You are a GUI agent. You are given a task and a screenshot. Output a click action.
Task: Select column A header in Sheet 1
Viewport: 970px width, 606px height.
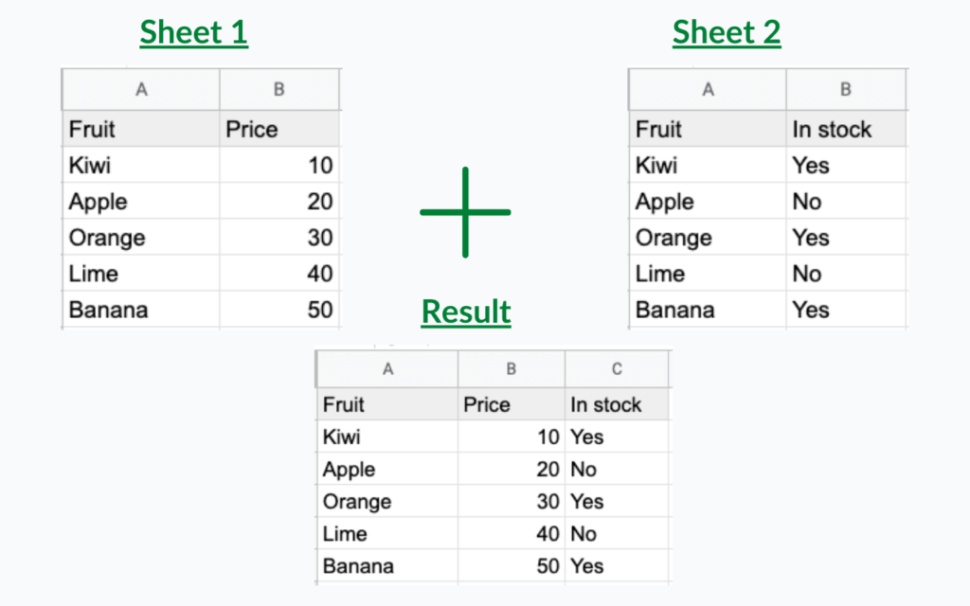point(141,90)
